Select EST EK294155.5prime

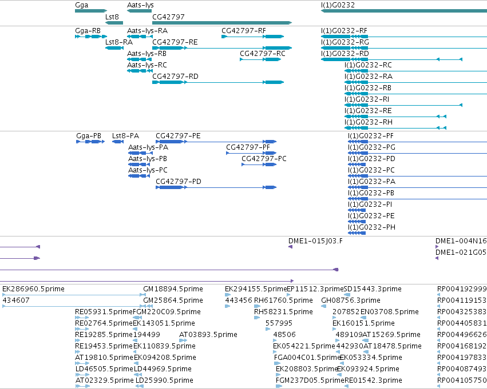[x=256, y=289]
